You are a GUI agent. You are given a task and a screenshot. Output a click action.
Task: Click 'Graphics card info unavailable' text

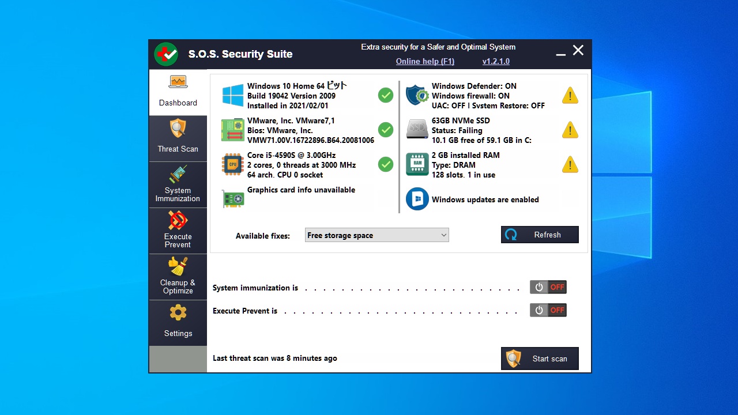coord(301,190)
